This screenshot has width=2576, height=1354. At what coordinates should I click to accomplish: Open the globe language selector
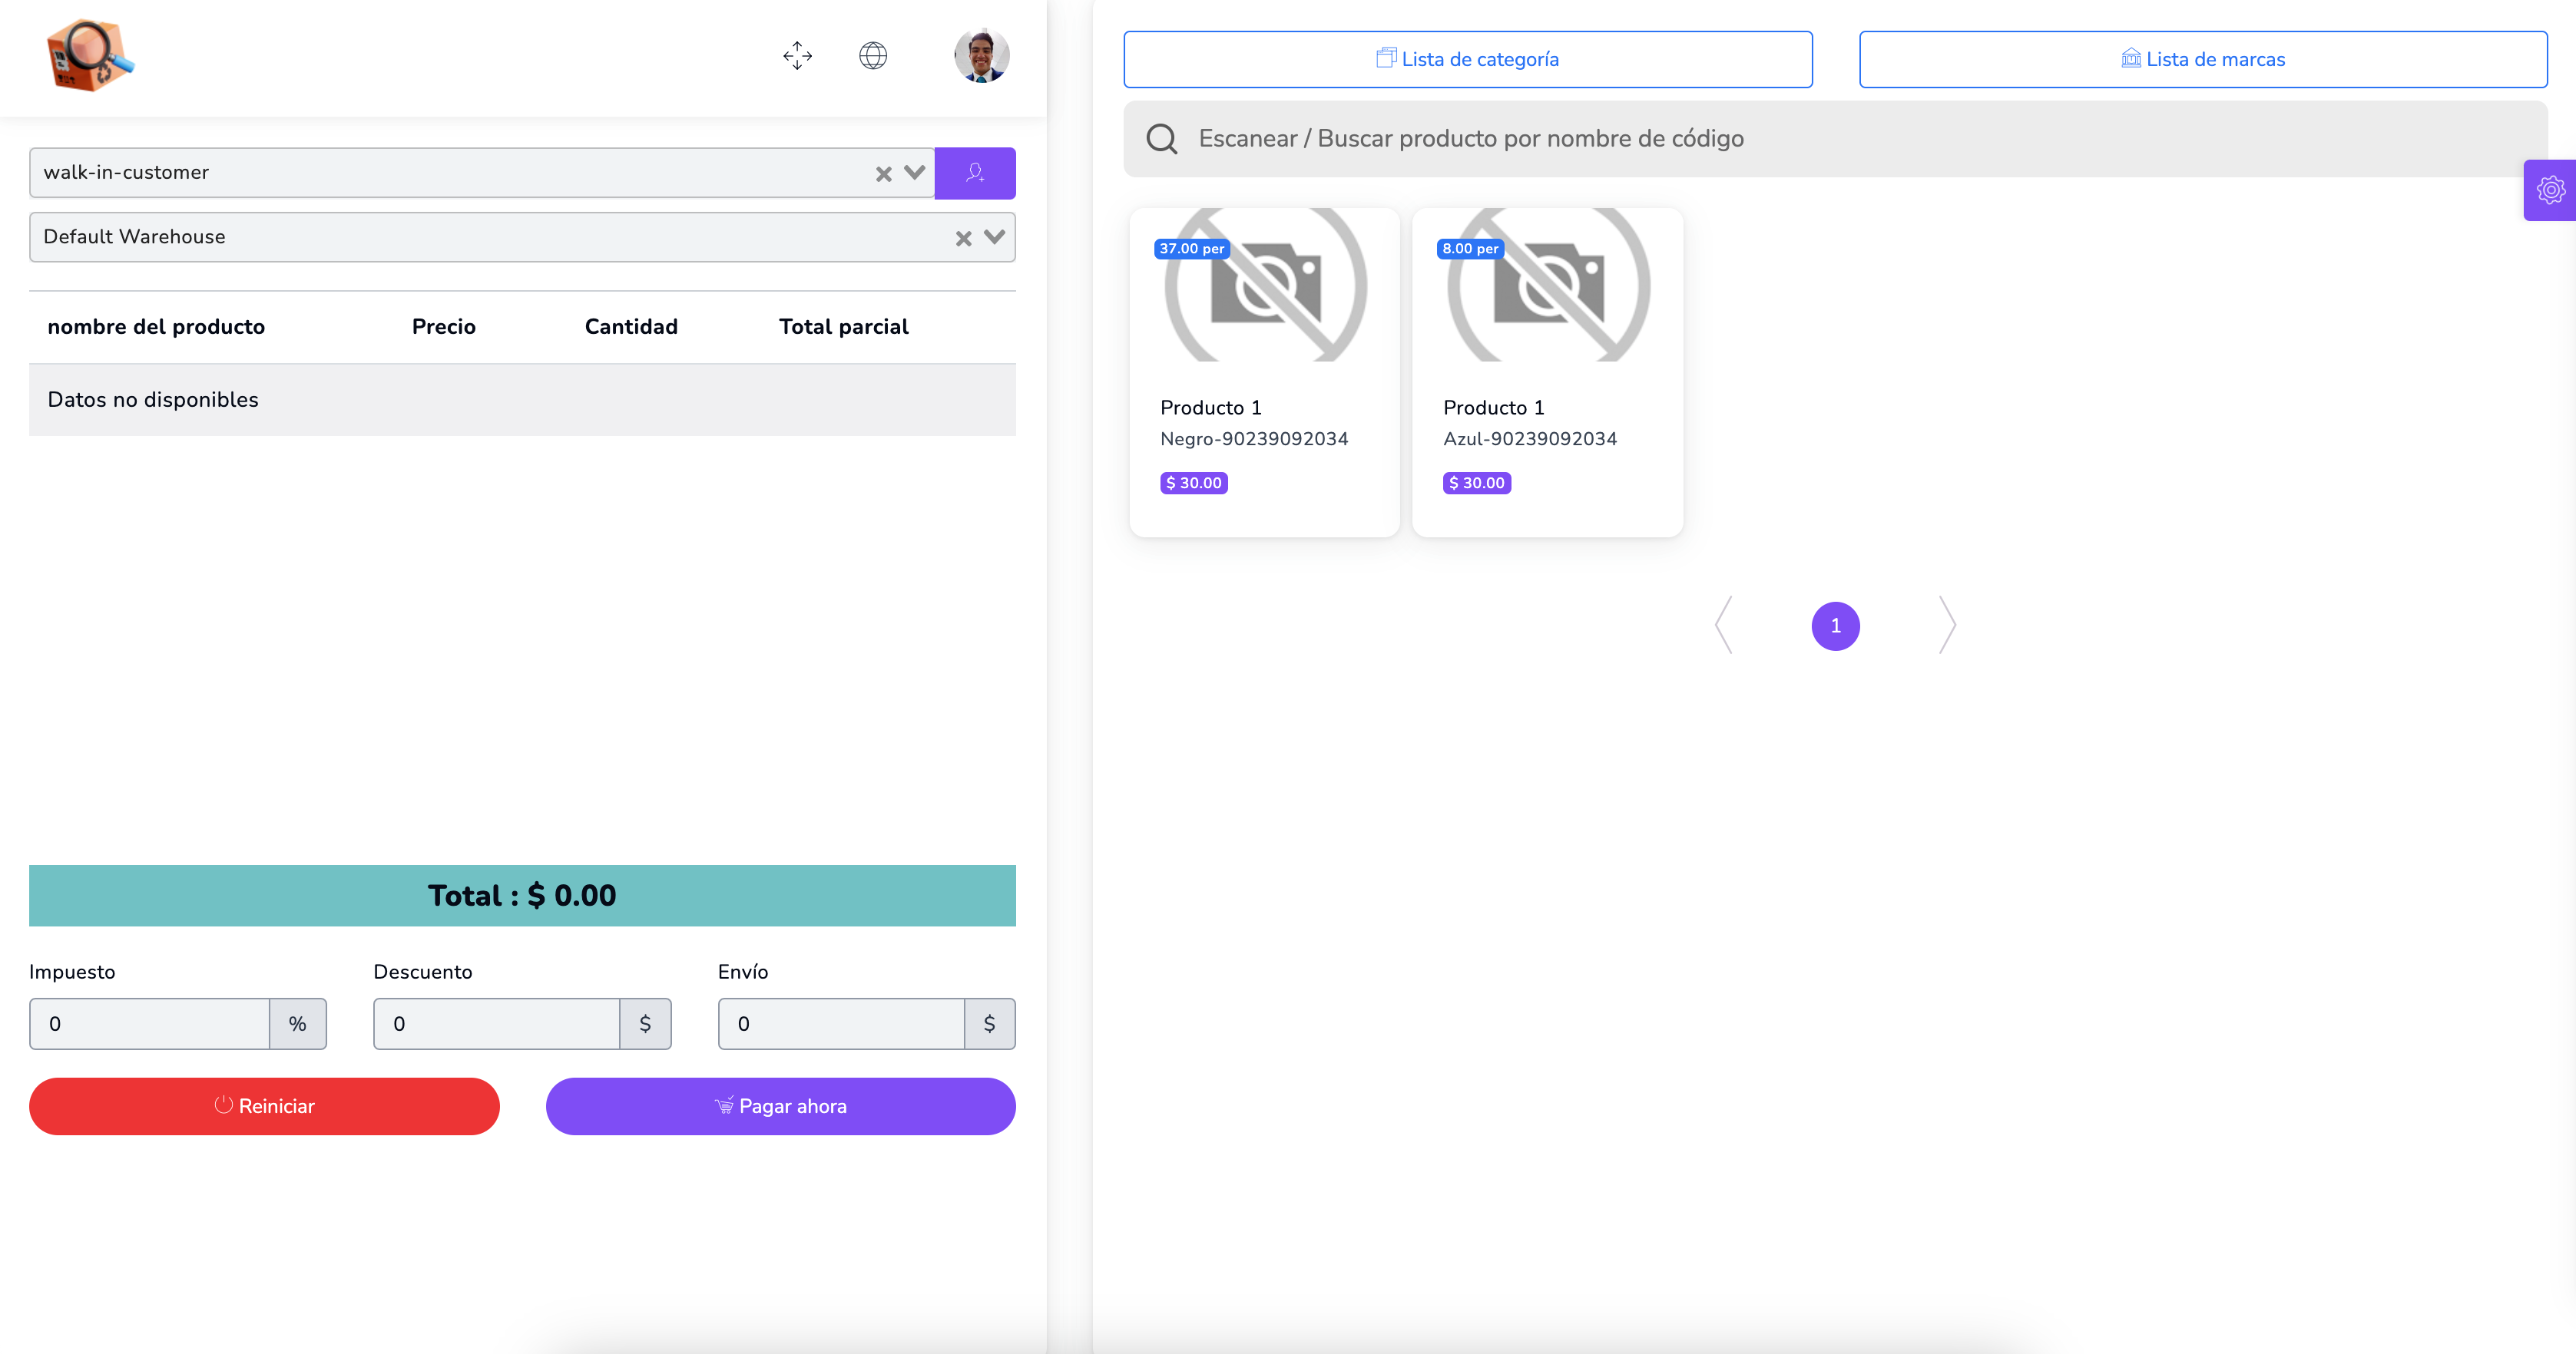point(873,55)
